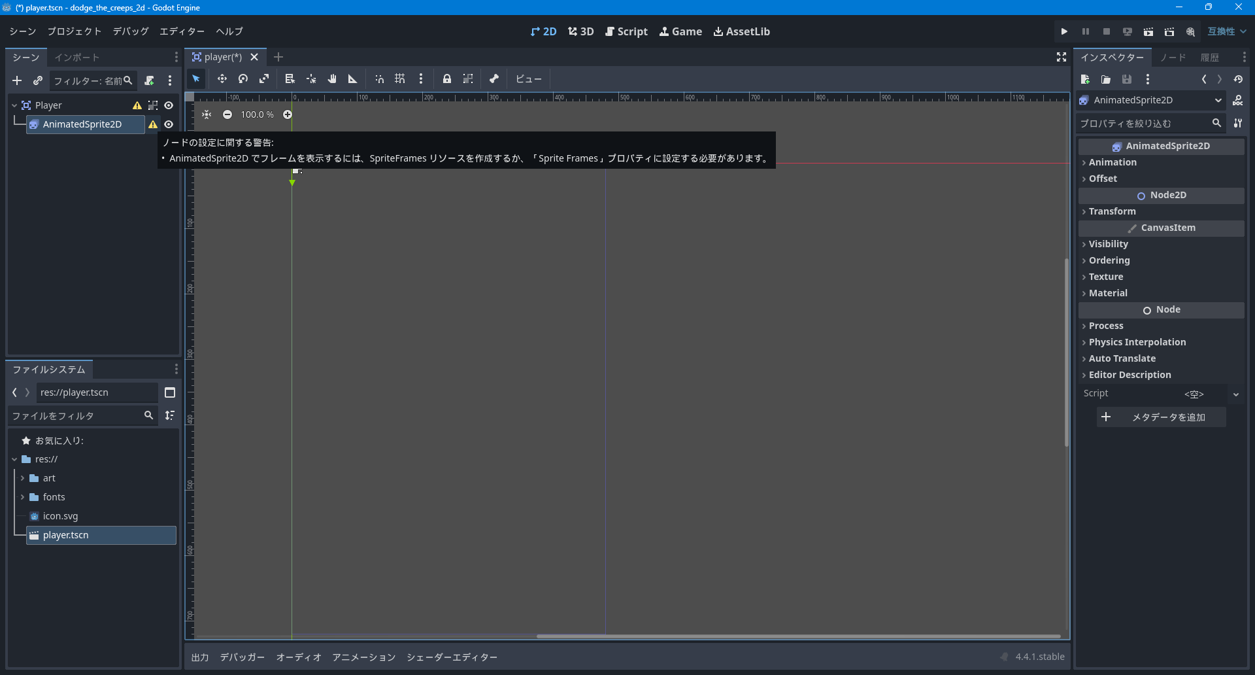Click the horizontal viewport scrollbar

798,636
